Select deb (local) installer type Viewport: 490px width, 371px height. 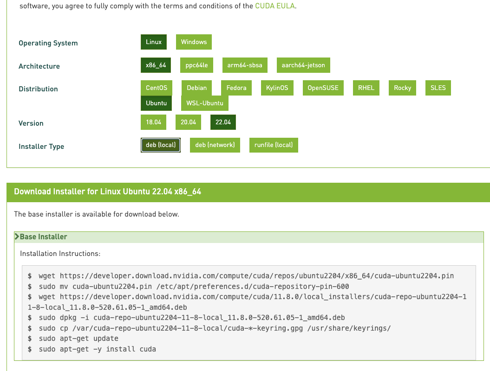point(161,145)
